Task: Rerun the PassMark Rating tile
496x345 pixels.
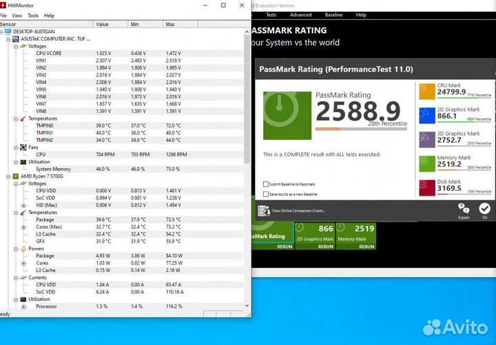Action: pyautogui.click(x=285, y=247)
